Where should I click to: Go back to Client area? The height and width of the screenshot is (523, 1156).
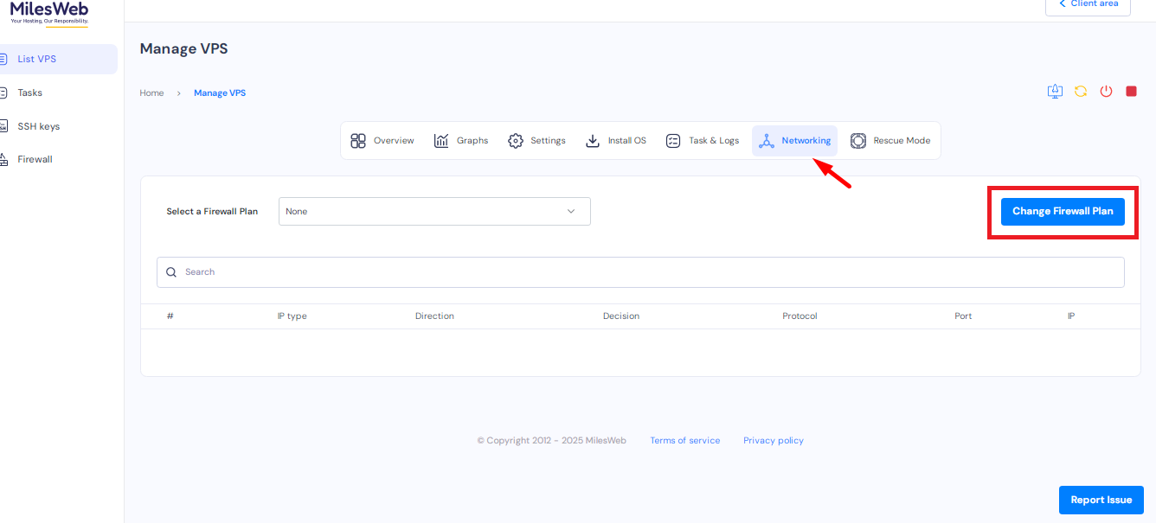(1088, 4)
